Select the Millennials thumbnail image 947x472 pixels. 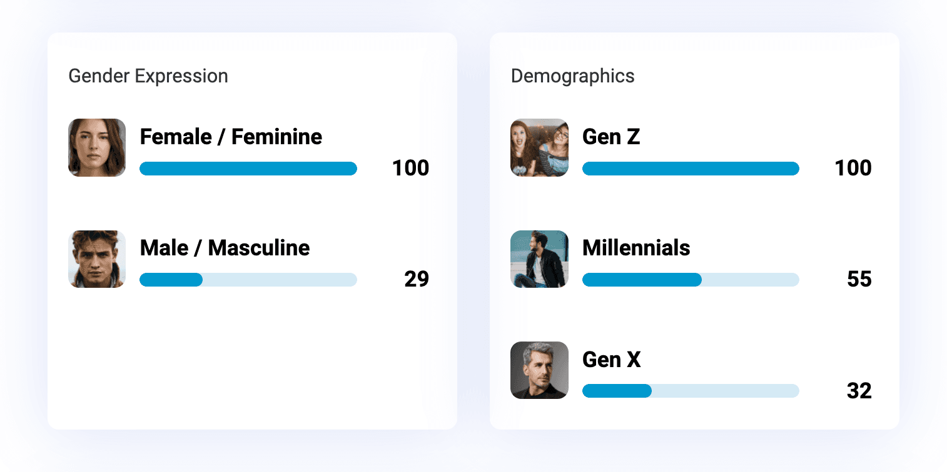[x=539, y=259]
